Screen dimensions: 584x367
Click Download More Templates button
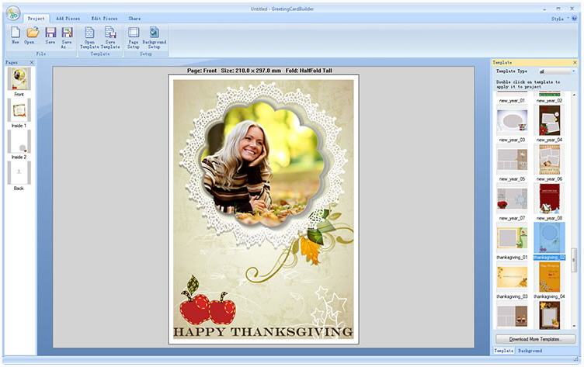pyautogui.click(x=535, y=339)
